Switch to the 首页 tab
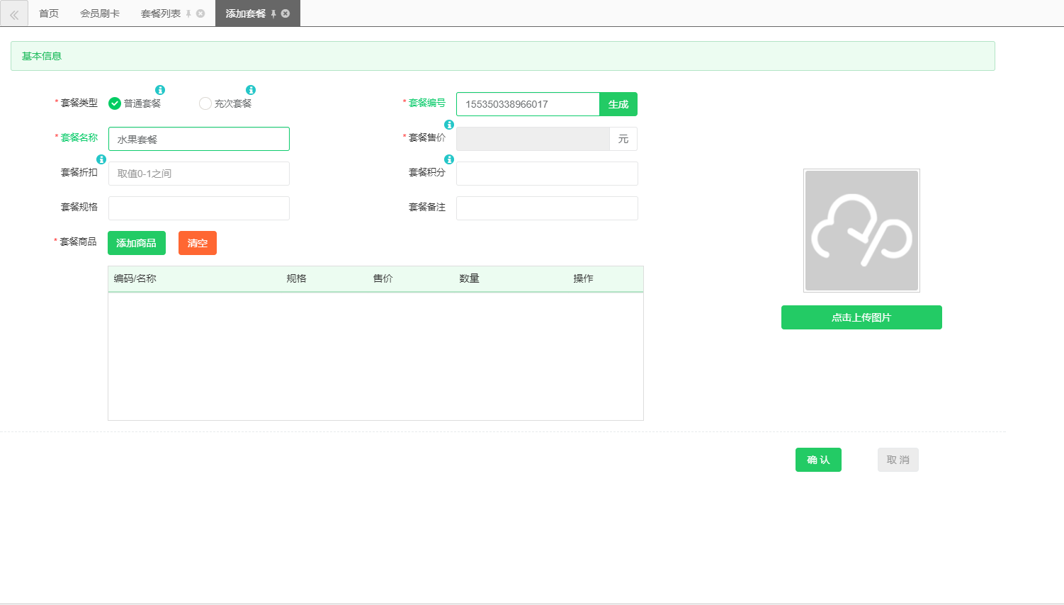This screenshot has height=605, width=1064. (49, 13)
